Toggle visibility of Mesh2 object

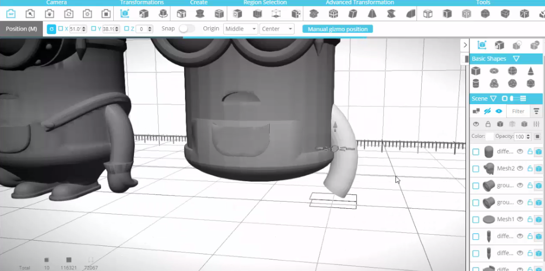(520, 168)
